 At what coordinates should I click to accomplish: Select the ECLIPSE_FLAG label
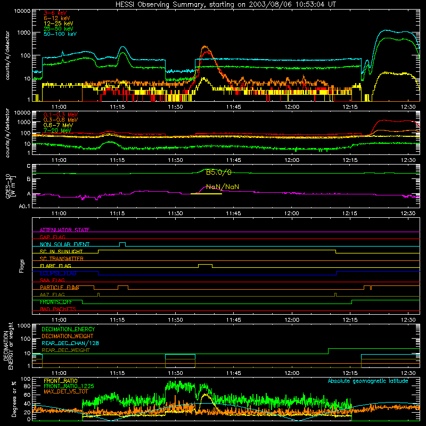tap(58, 273)
